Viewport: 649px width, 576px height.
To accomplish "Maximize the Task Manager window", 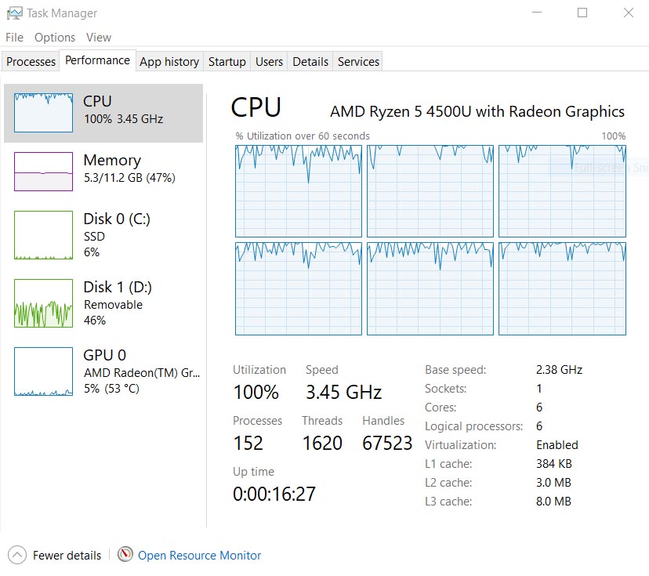I will click(582, 13).
